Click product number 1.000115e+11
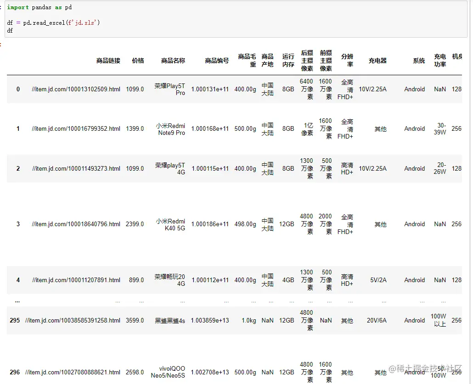The height and width of the screenshot is (384, 473). (x=210, y=168)
